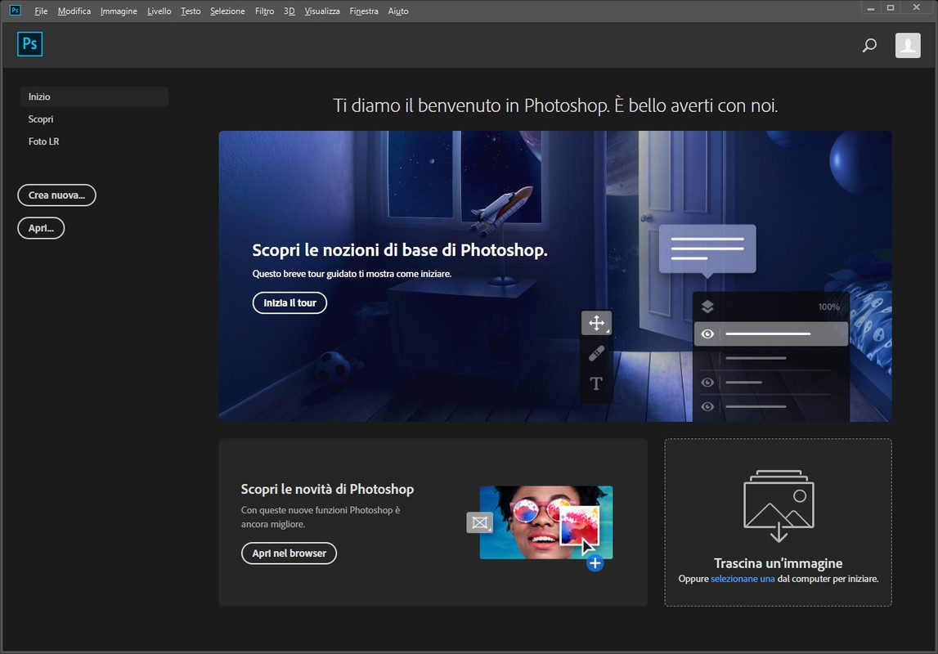Open the Testo menu
Viewport: 938px width, 654px height.
pyautogui.click(x=191, y=11)
